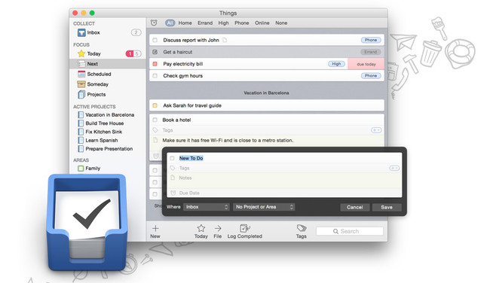490x283 pixels.
Task: Expand tags button in Book a hotel
Action: (x=376, y=129)
